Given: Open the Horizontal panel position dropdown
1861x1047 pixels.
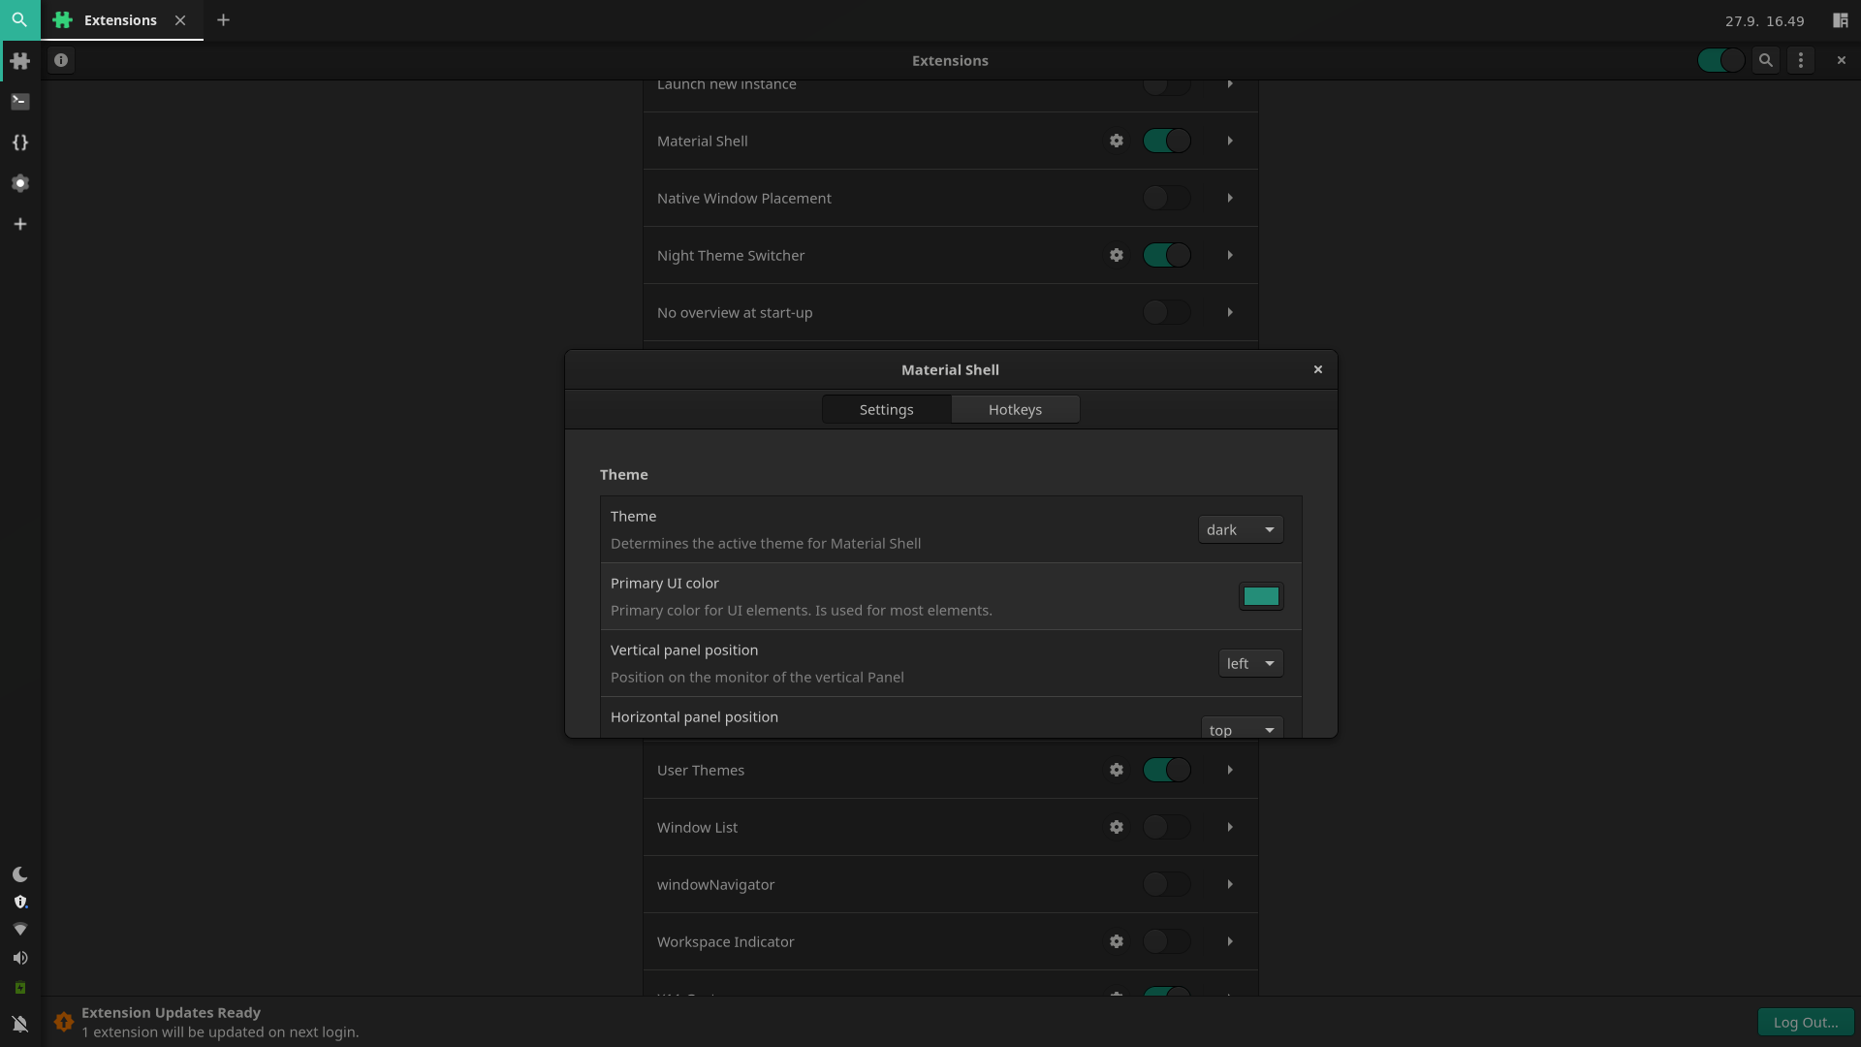Looking at the screenshot, I should [1242, 728].
